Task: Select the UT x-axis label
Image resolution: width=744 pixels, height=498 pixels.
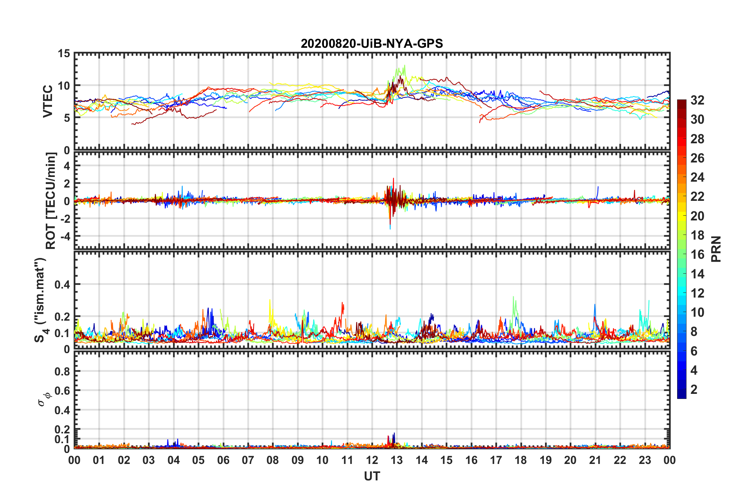Action: click(x=372, y=476)
